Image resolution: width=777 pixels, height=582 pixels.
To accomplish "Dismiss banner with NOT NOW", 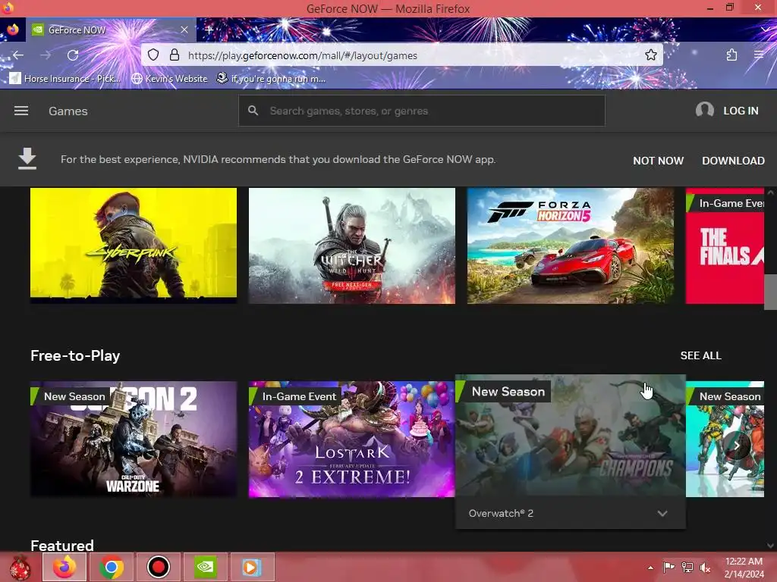I will [658, 161].
